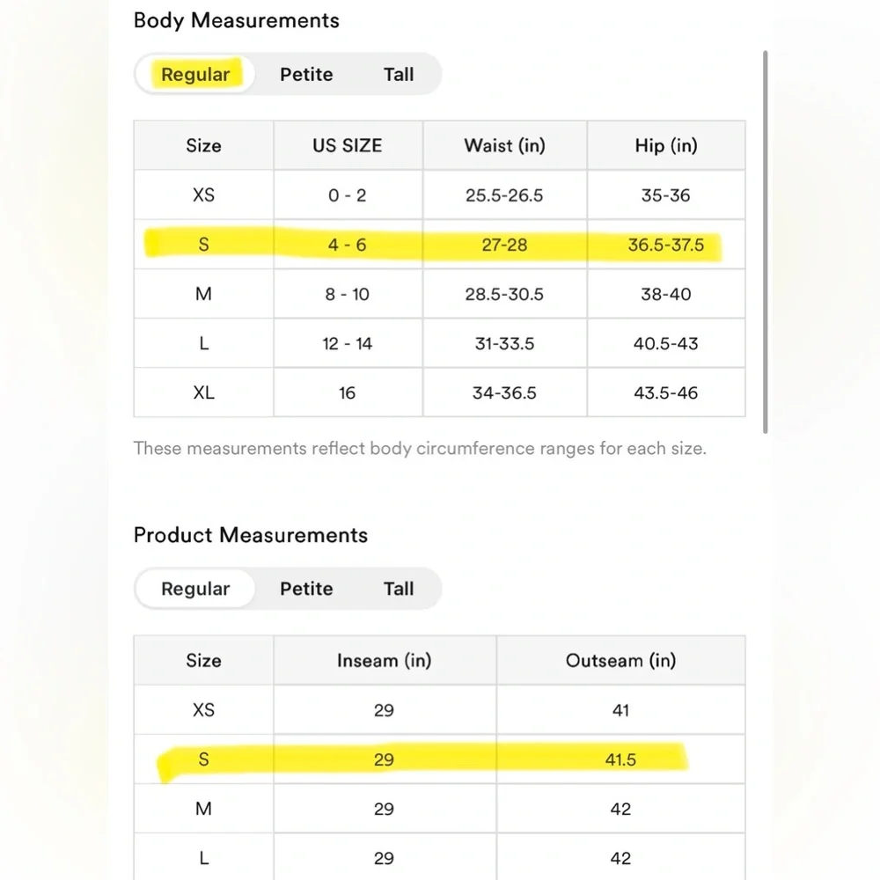Click the Product Measurements heading
This screenshot has height=880, width=880.
251,535
